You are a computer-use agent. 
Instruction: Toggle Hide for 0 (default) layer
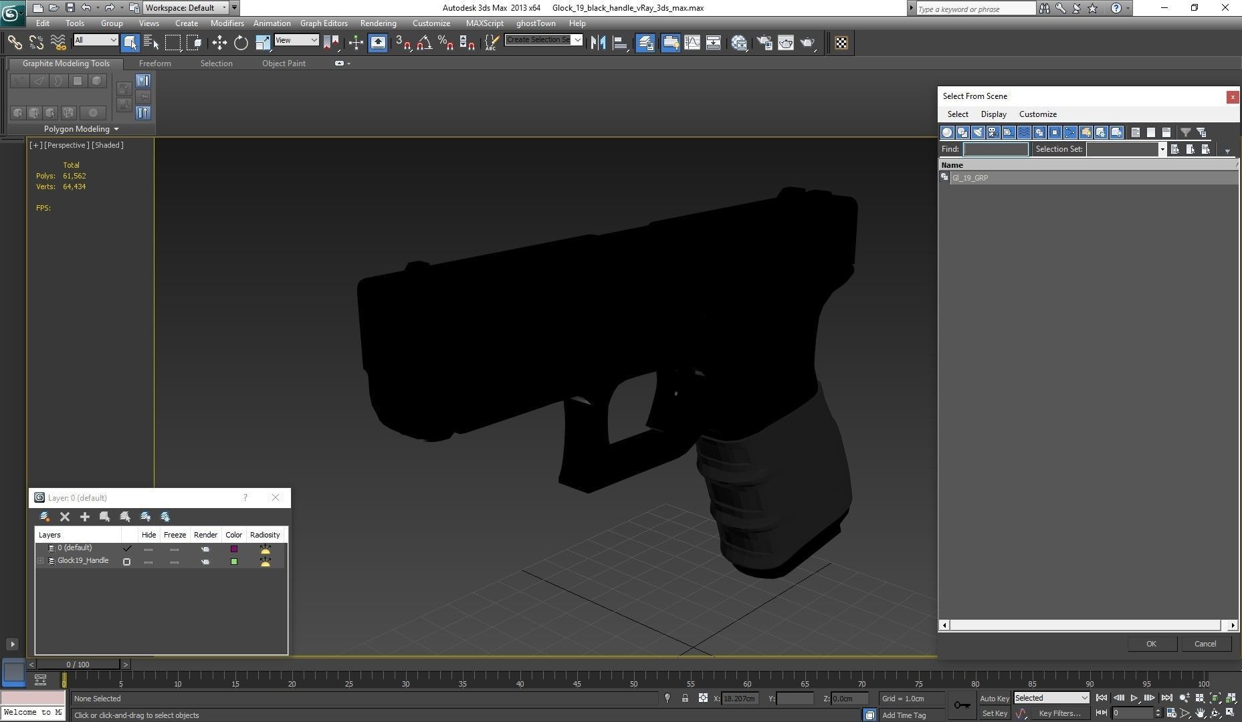[x=148, y=549]
